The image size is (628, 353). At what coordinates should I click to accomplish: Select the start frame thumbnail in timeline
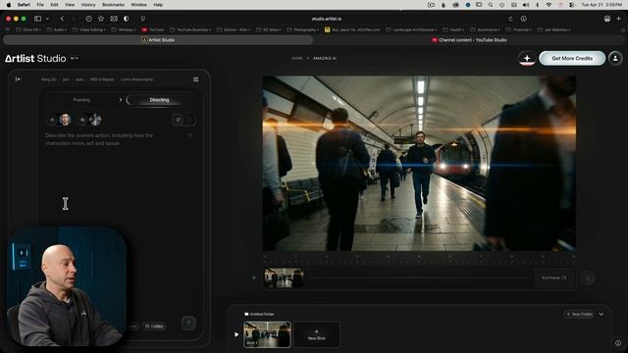(x=284, y=277)
